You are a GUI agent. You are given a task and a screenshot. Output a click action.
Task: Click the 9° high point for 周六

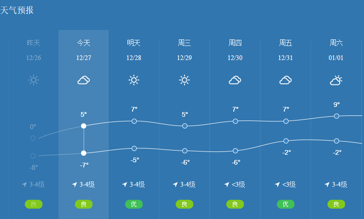(336, 116)
